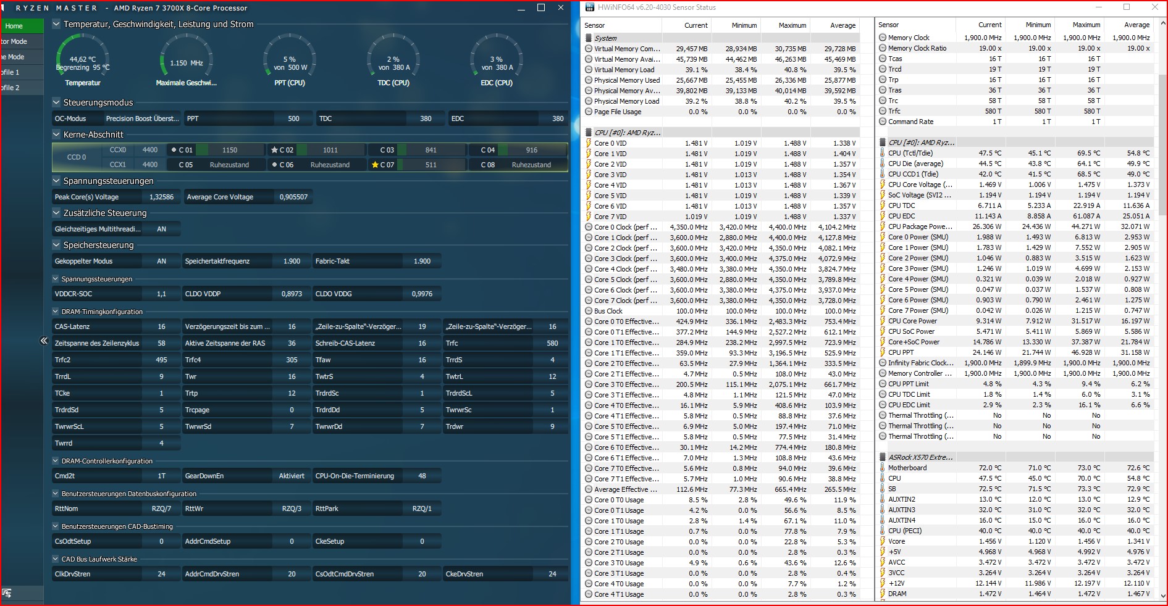Viewport: 1168px width, 606px height.
Task: Click the dot marker on core C 06
Action: tap(274, 165)
